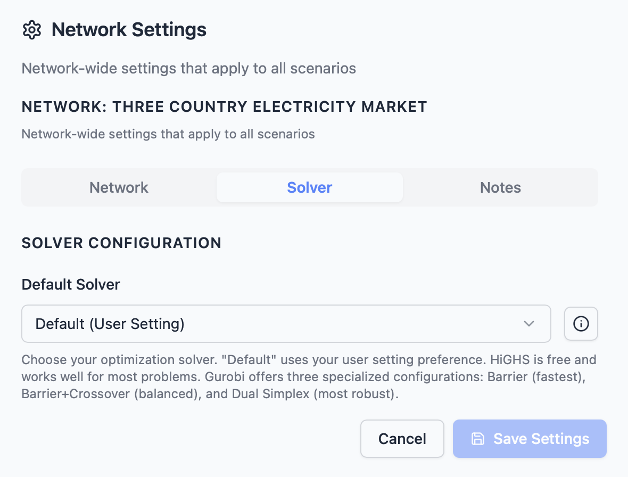Click the floppy disk icon on Save Settings

pos(477,439)
